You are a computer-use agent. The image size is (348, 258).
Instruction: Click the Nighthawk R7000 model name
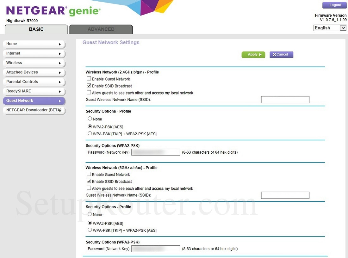point(22,21)
